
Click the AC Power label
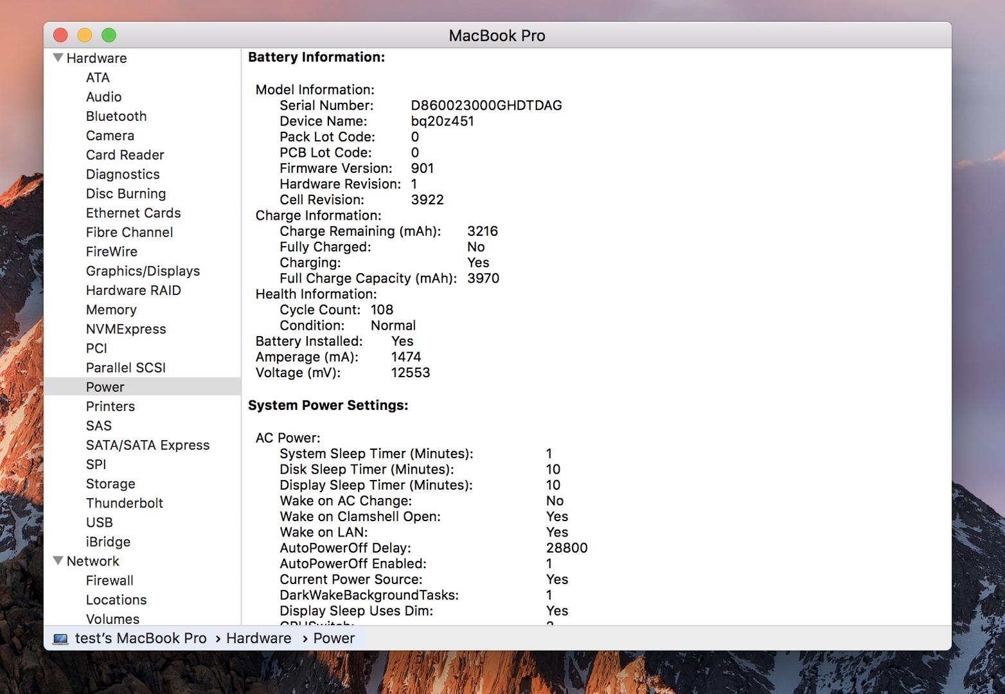287,438
